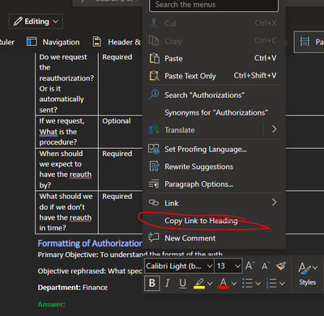
Task: Select Copy Link to Heading
Action: point(201,221)
